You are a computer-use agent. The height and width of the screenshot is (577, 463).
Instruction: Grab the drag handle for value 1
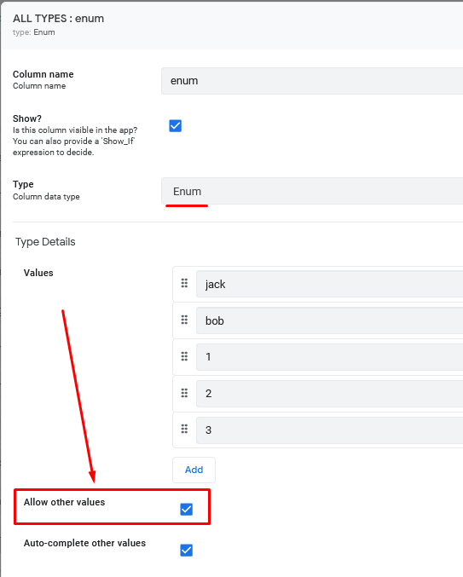(184, 356)
